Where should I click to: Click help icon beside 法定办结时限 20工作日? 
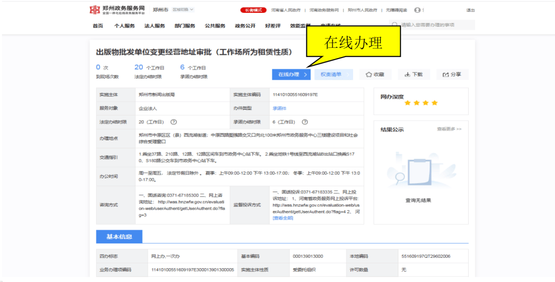click(174, 122)
